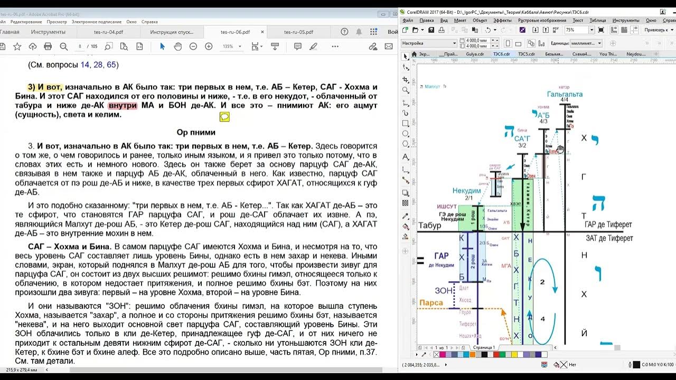The image size is (676, 380).
Task: Click the CorelDRAW print icon
Action: tap(442, 30)
